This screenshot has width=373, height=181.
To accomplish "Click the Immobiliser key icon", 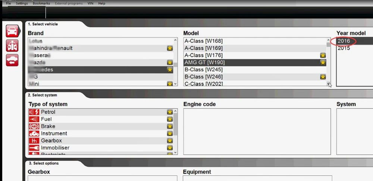I will coord(34,148).
